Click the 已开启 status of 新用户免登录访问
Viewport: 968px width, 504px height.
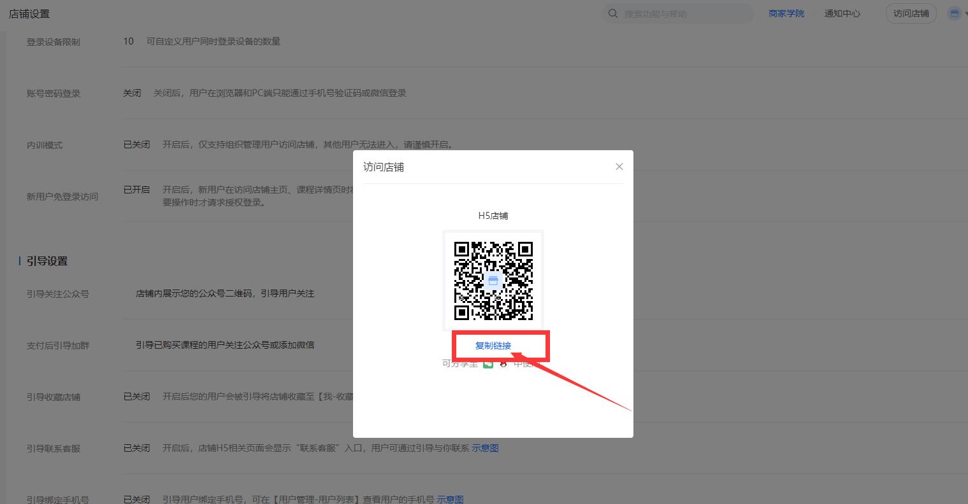136,190
